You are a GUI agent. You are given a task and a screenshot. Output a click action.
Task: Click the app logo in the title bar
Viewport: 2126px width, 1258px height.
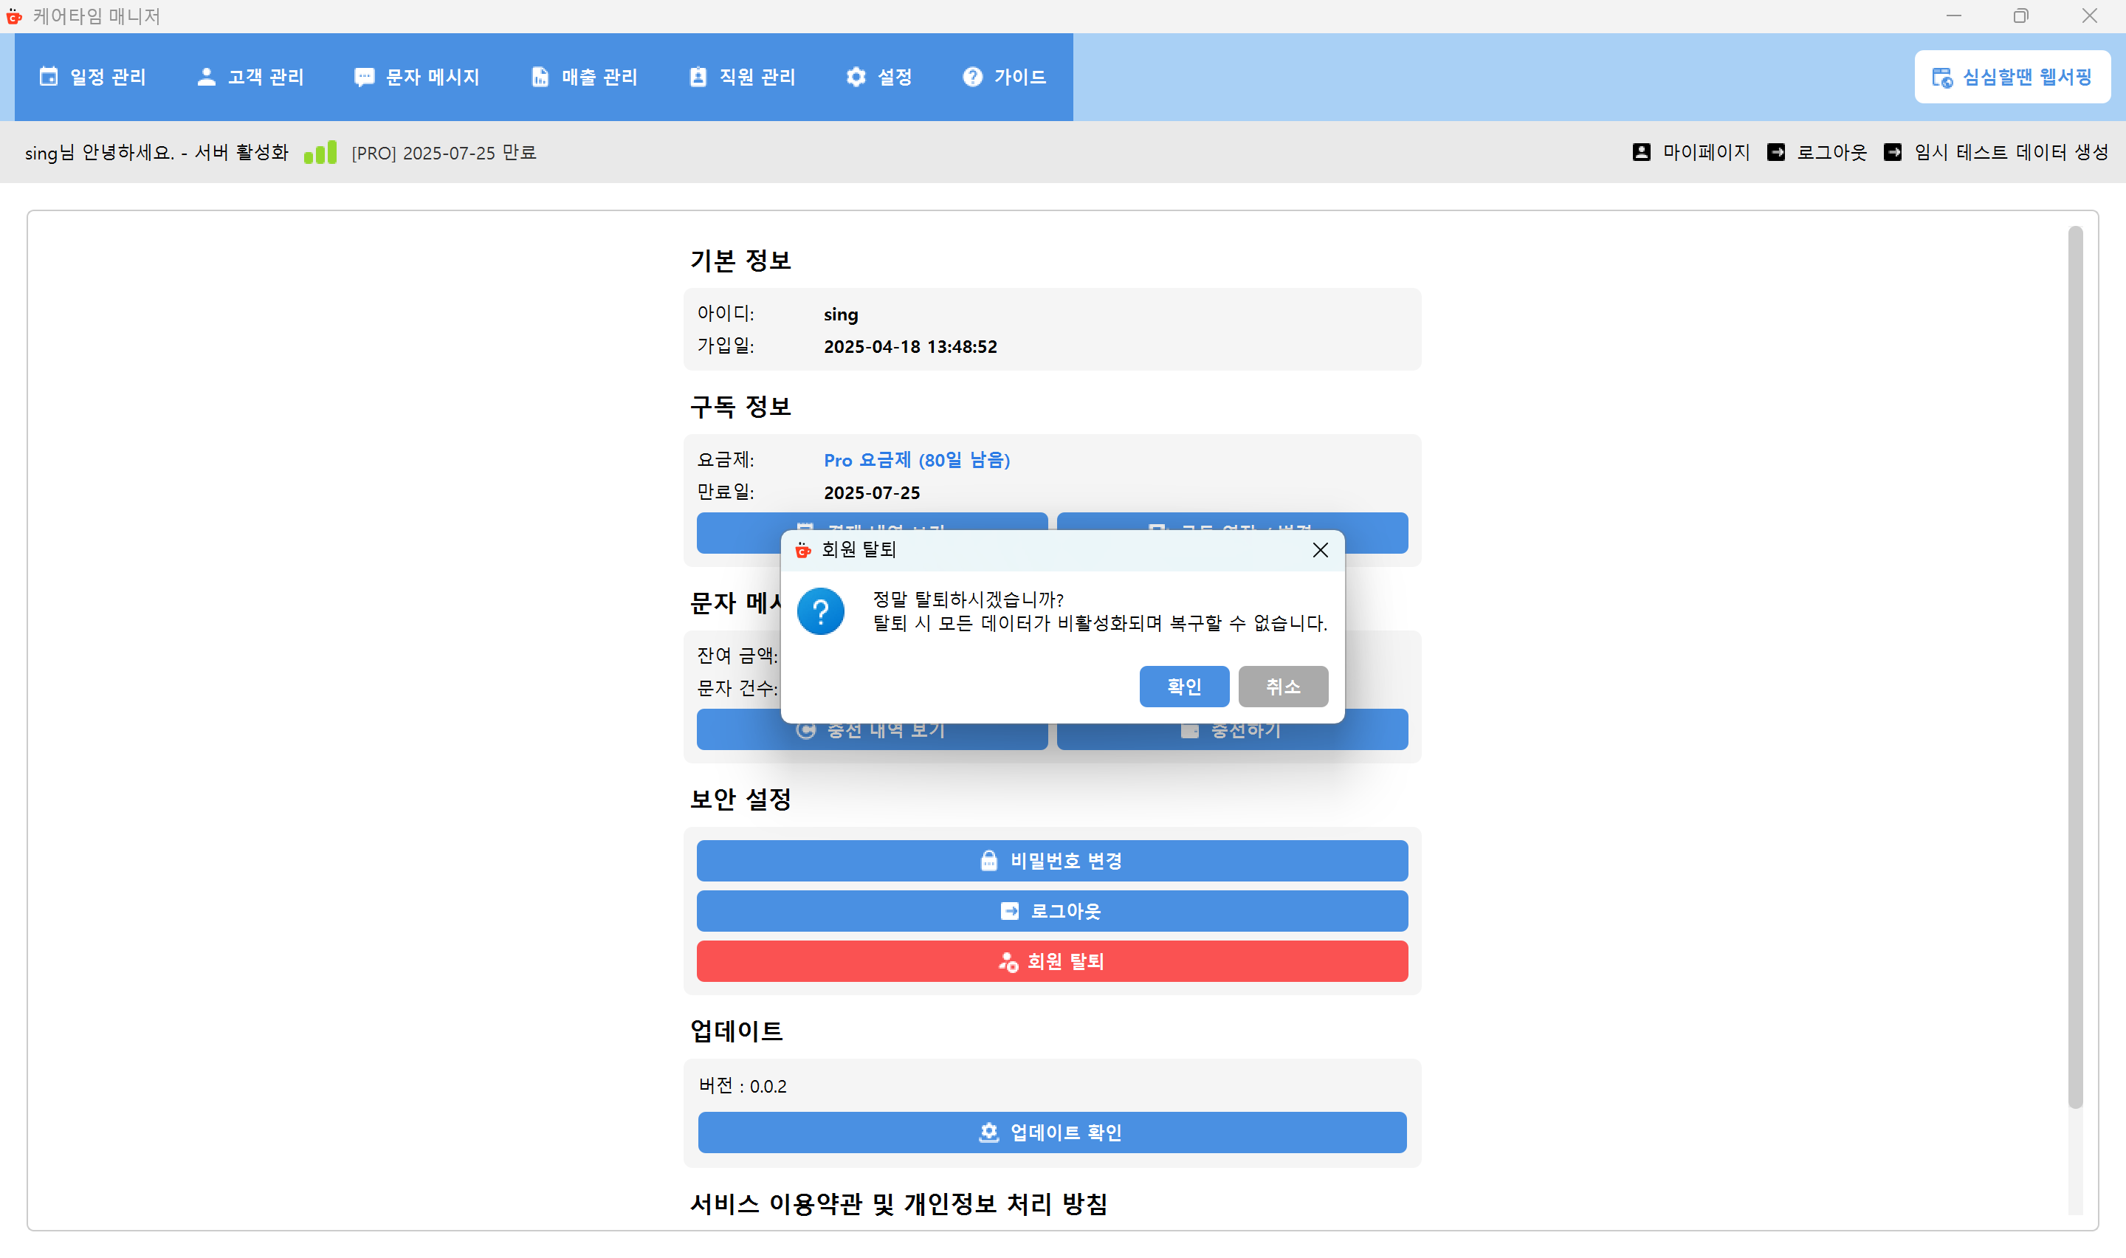[x=13, y=16]
